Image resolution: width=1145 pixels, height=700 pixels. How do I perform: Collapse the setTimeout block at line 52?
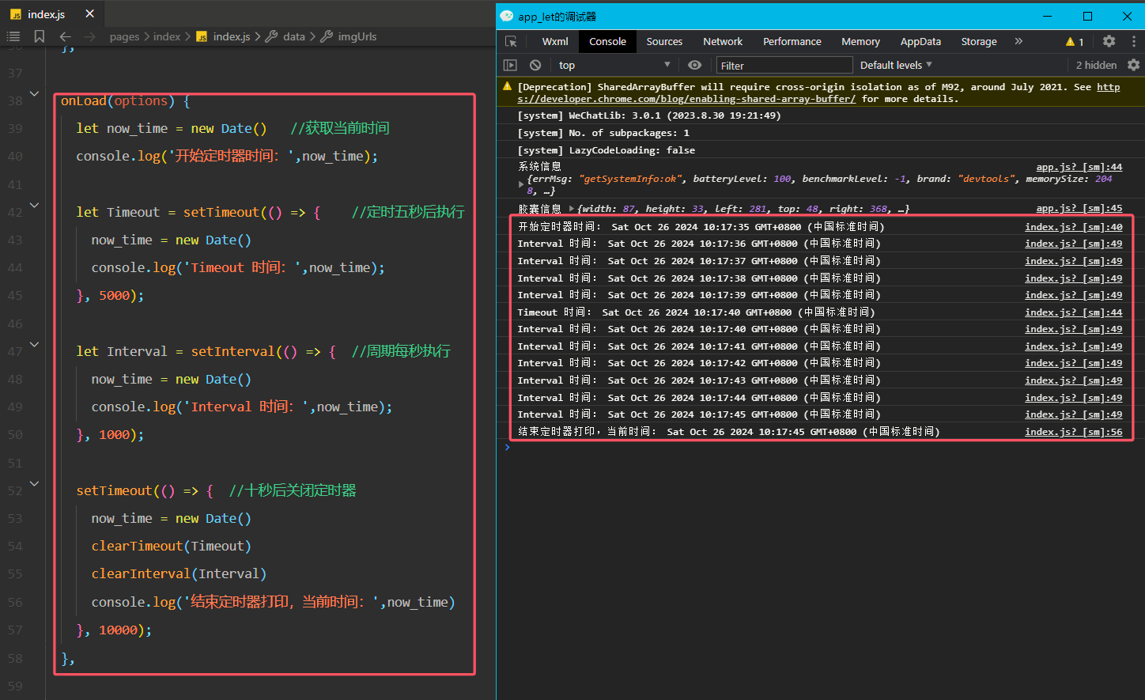click(34, 483)
